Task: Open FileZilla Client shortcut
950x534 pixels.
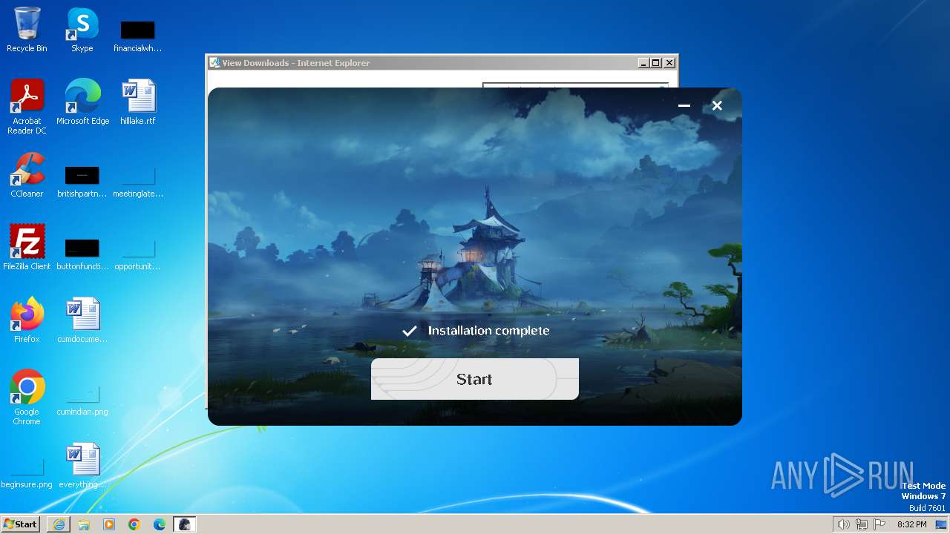Action: tap(27, 248)
